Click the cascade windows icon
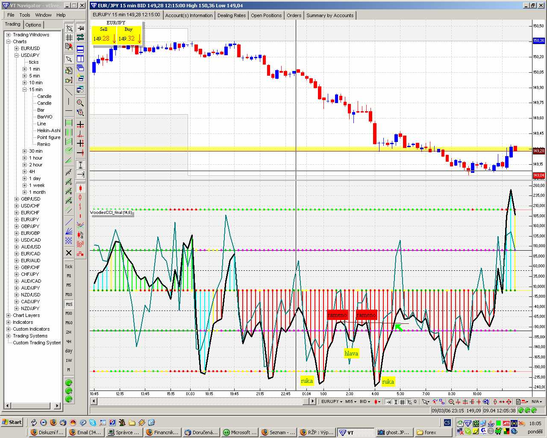This screenshot has height=438, width=547. 80,68
